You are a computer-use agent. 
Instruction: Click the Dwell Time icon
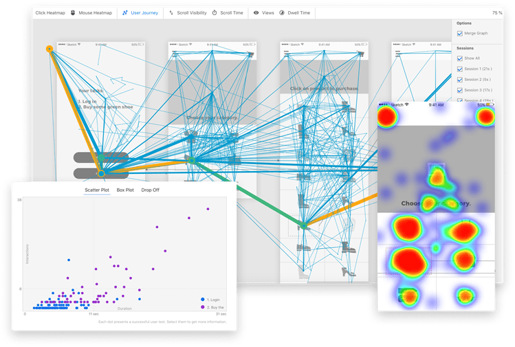point(282,12)
